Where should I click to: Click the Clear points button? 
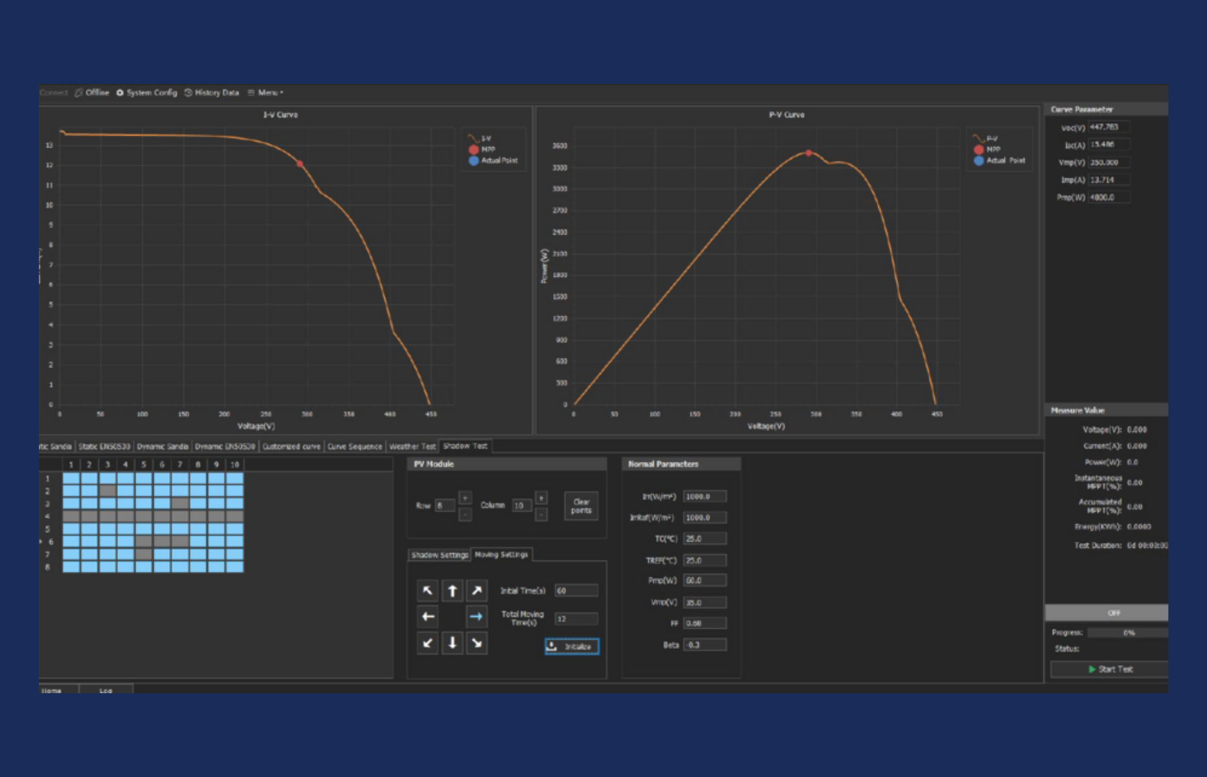click(x=581, y=506)
